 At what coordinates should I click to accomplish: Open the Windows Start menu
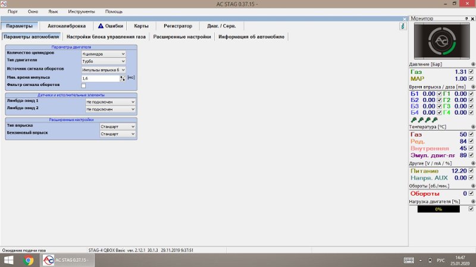[8, 260]
